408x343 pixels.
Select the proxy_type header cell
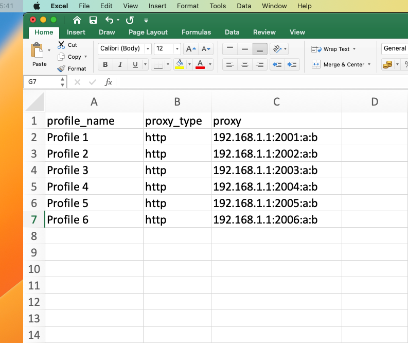coord(177,121)
